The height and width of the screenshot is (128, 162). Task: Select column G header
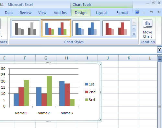pos(46,58)
